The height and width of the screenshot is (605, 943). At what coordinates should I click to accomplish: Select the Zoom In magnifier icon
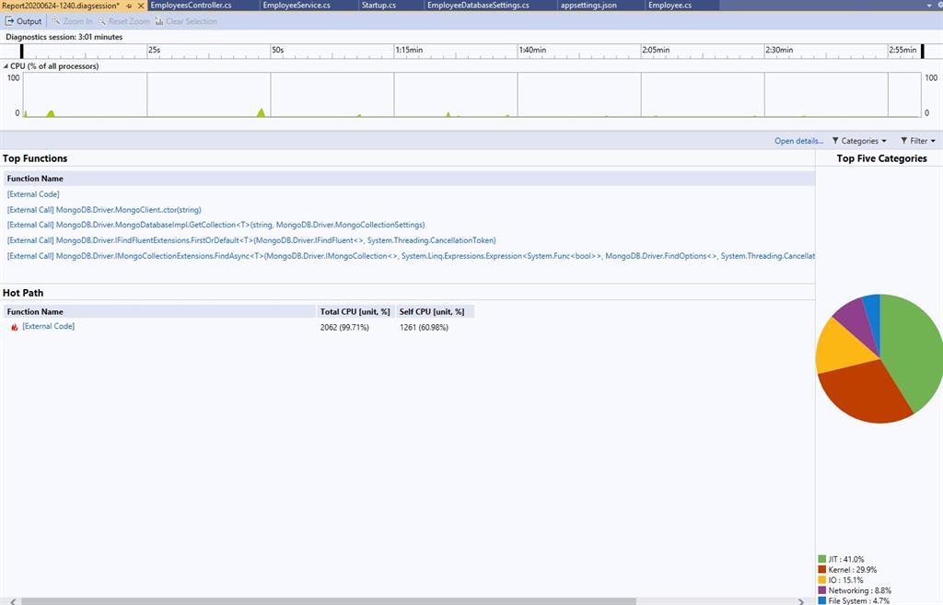click(x=57, y=20)
